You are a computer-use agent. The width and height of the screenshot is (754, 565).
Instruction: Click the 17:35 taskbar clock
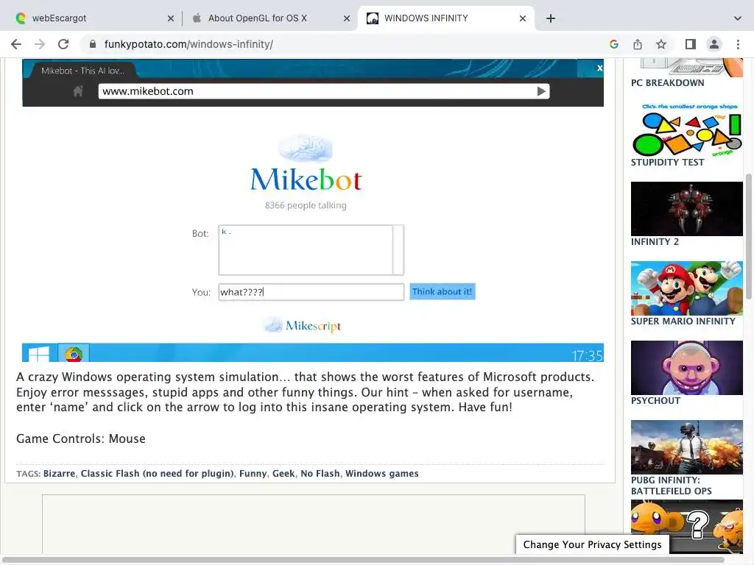[x=587, y=355]
